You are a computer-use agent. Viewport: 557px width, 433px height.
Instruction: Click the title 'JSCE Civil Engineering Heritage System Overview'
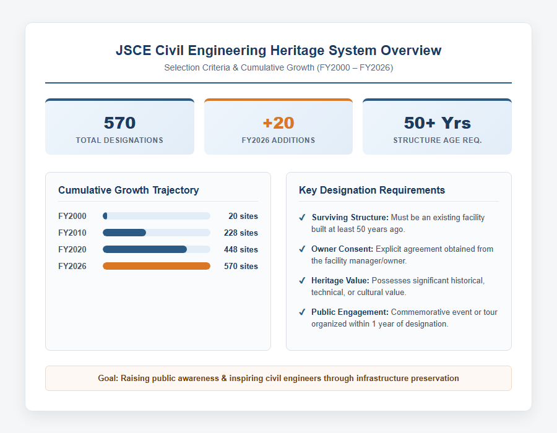coord(278,50)
